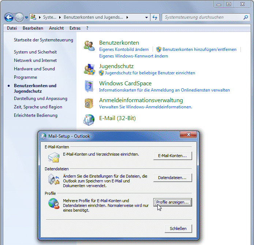Expand the arrow after Benutzerkonten und Jugends...

(x=127, y=17)
